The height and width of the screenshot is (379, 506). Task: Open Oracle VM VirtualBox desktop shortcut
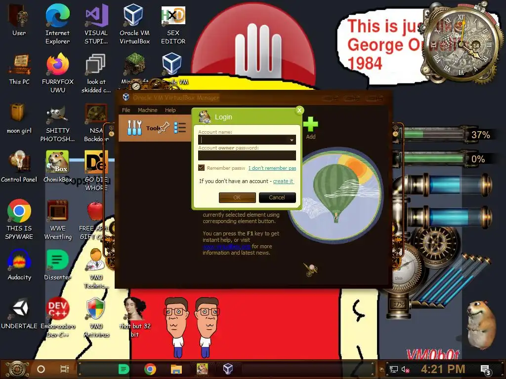(134, 24)
